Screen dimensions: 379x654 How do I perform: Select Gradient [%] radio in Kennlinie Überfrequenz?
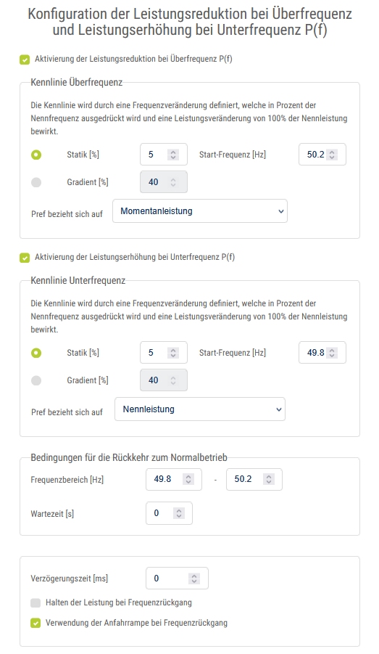tap(36, 182)
